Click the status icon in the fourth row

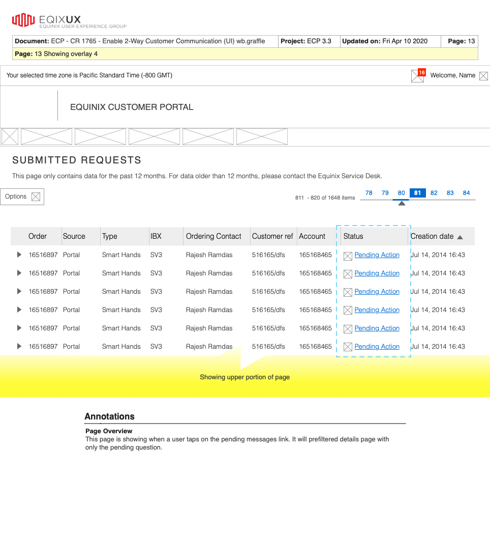click(x=348, y=311)
